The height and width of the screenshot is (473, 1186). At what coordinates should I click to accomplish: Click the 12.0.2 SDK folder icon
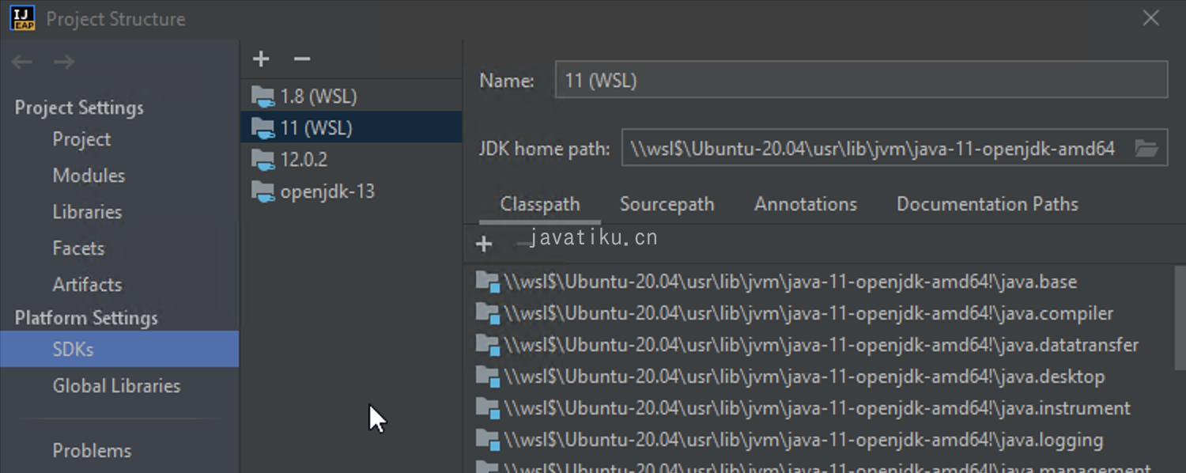(263, 160)
